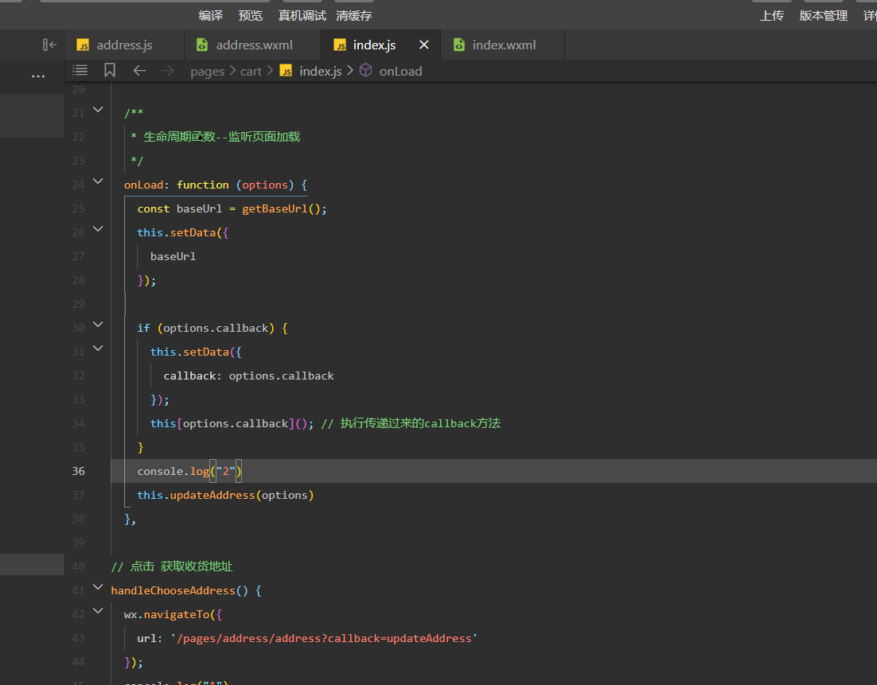Image resolution: width=877 pixels, height=685 pixels.
Task: Fold the comment block at line 21
Action: point(98,110)
